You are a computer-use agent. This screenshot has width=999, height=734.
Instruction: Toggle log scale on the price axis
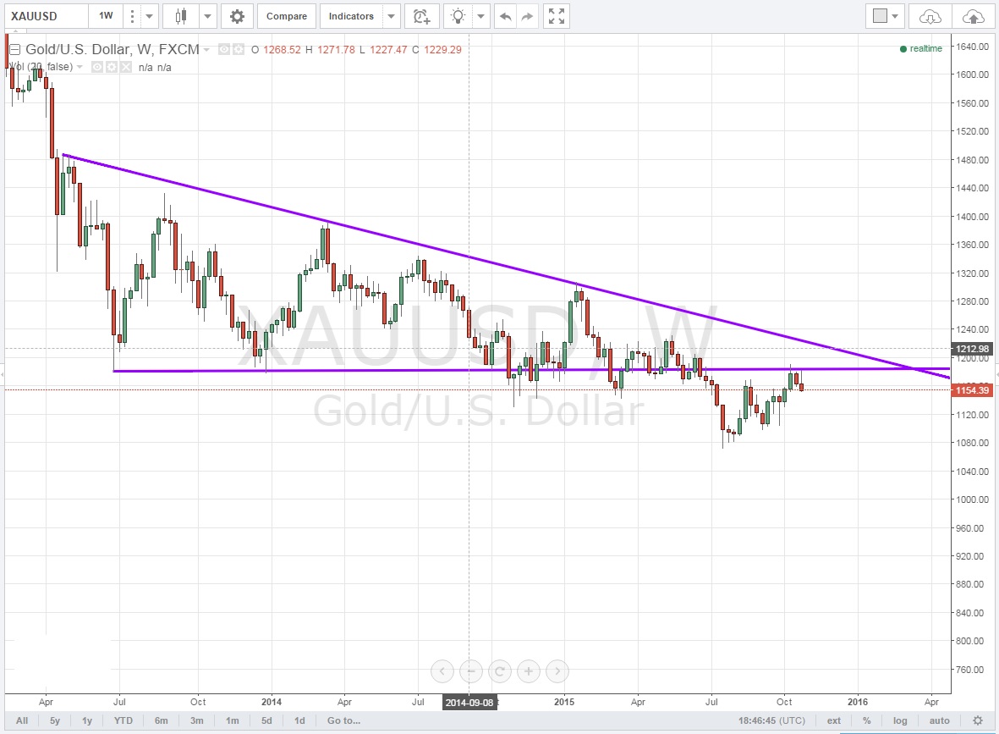click(899, 720)
